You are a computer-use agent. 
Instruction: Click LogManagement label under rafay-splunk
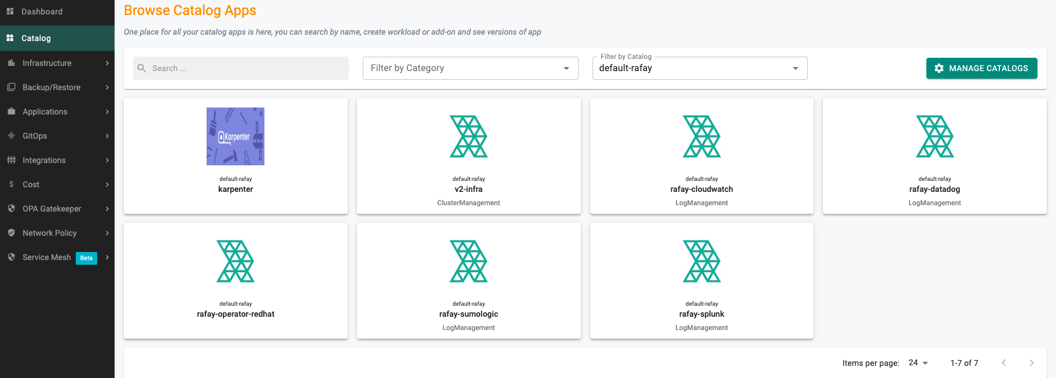[x=702, y=328]
